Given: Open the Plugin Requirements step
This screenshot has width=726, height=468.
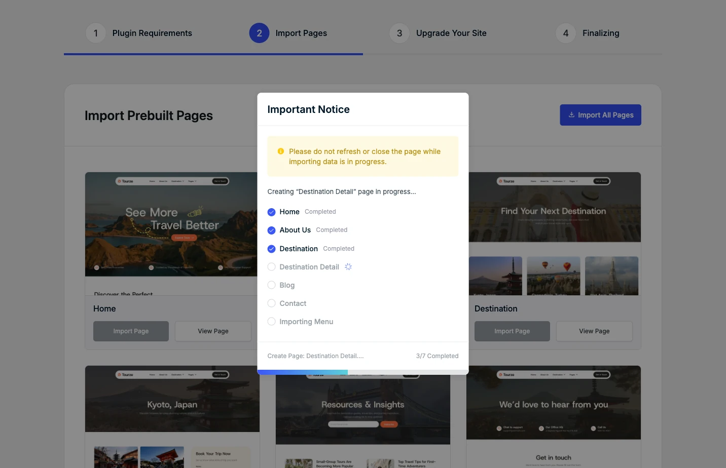Looking at the screenshot, I should [x=152, y=33].
